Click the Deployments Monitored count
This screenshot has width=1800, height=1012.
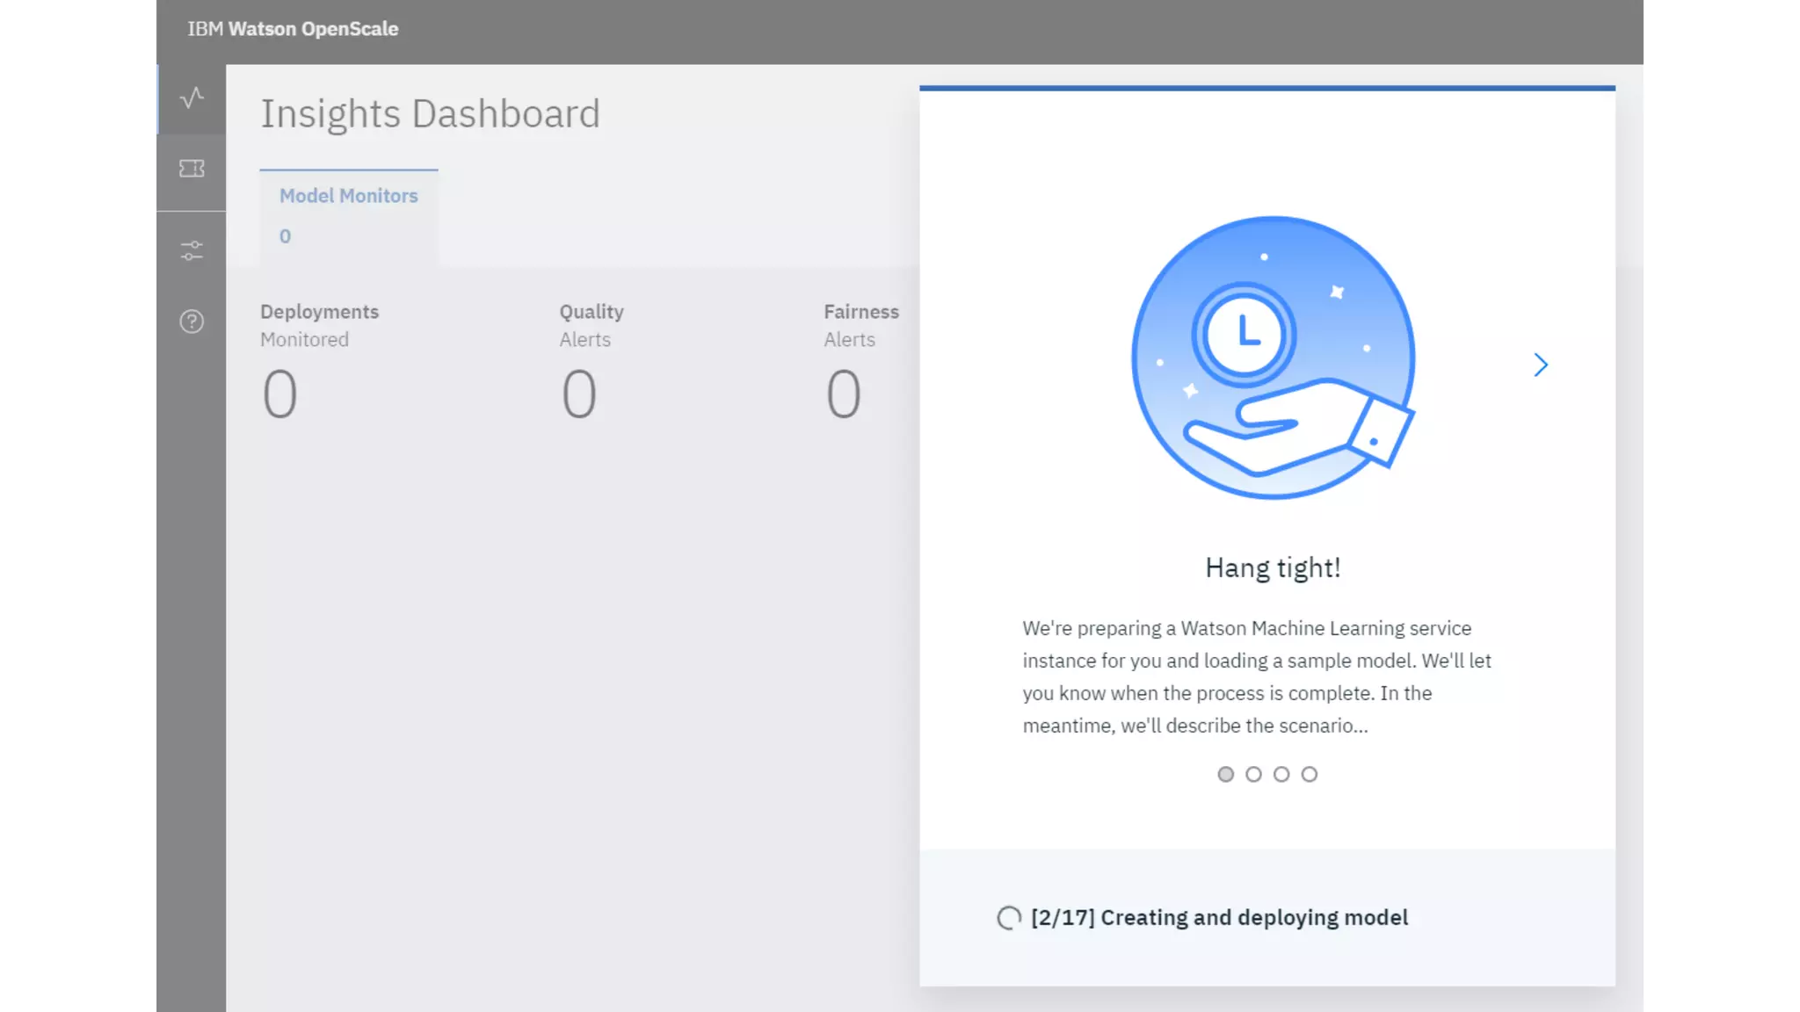[x=279, y=394]
